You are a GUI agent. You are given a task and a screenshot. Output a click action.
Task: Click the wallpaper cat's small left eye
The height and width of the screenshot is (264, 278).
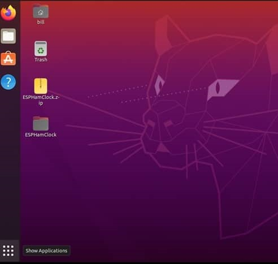(x=159, y=84)
